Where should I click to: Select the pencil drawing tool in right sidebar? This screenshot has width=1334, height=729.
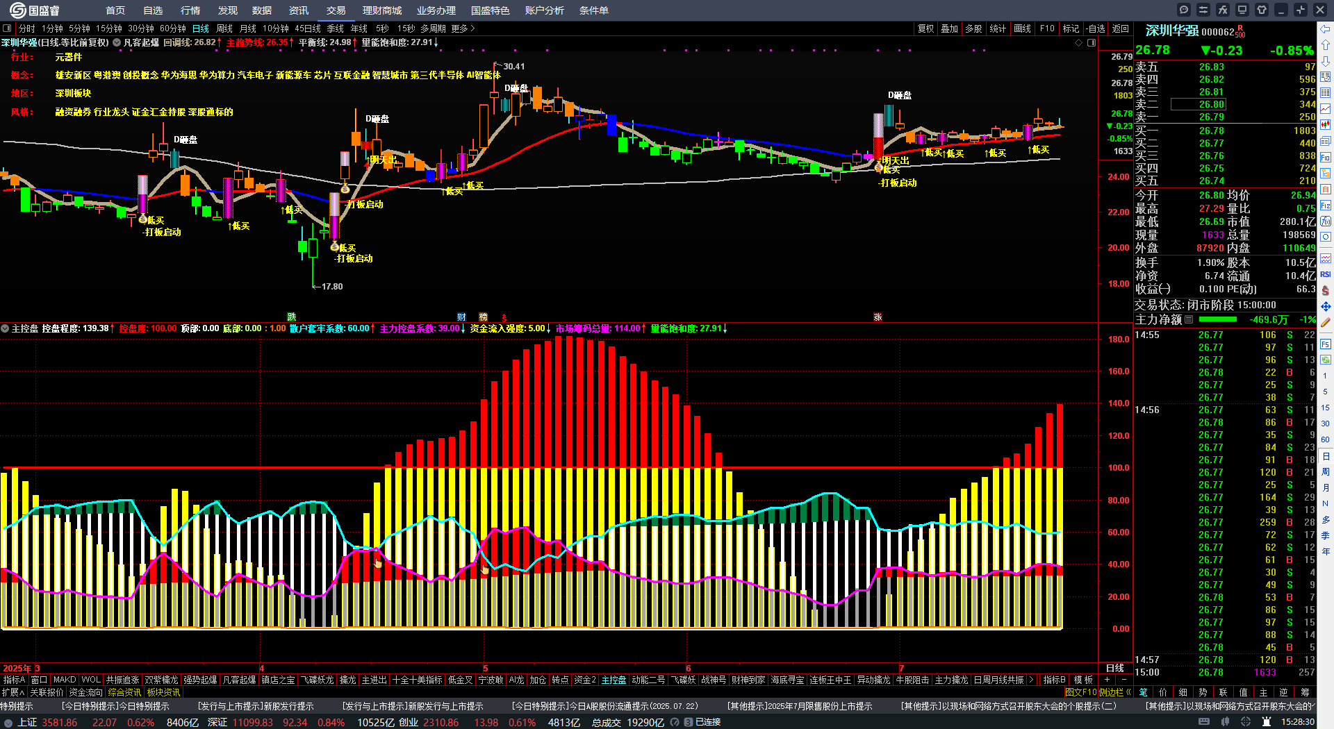pos(1326,322)
